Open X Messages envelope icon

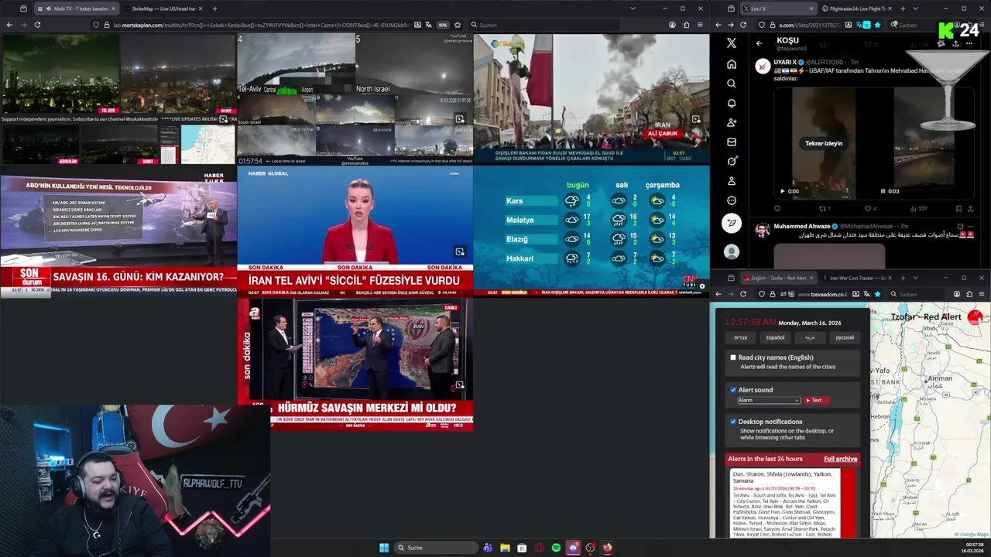pos(732,142)
